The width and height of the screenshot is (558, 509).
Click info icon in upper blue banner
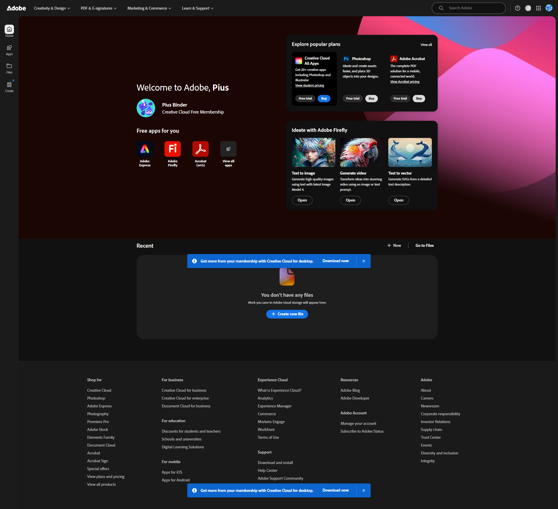coord(194,261)
